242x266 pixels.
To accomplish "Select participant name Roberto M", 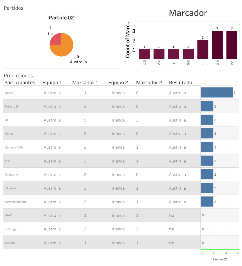I will click(11, 107).
